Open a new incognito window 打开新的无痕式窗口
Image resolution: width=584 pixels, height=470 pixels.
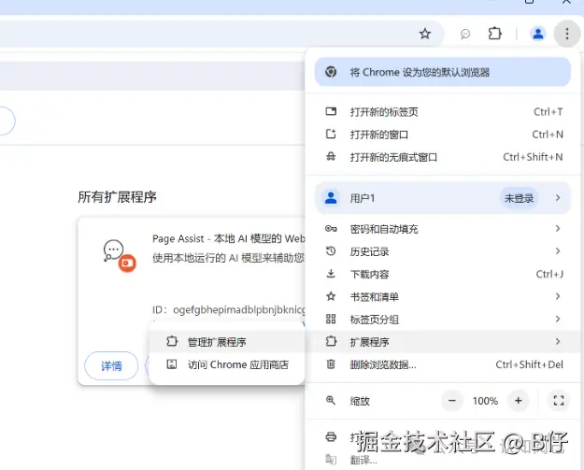[443, 157]
